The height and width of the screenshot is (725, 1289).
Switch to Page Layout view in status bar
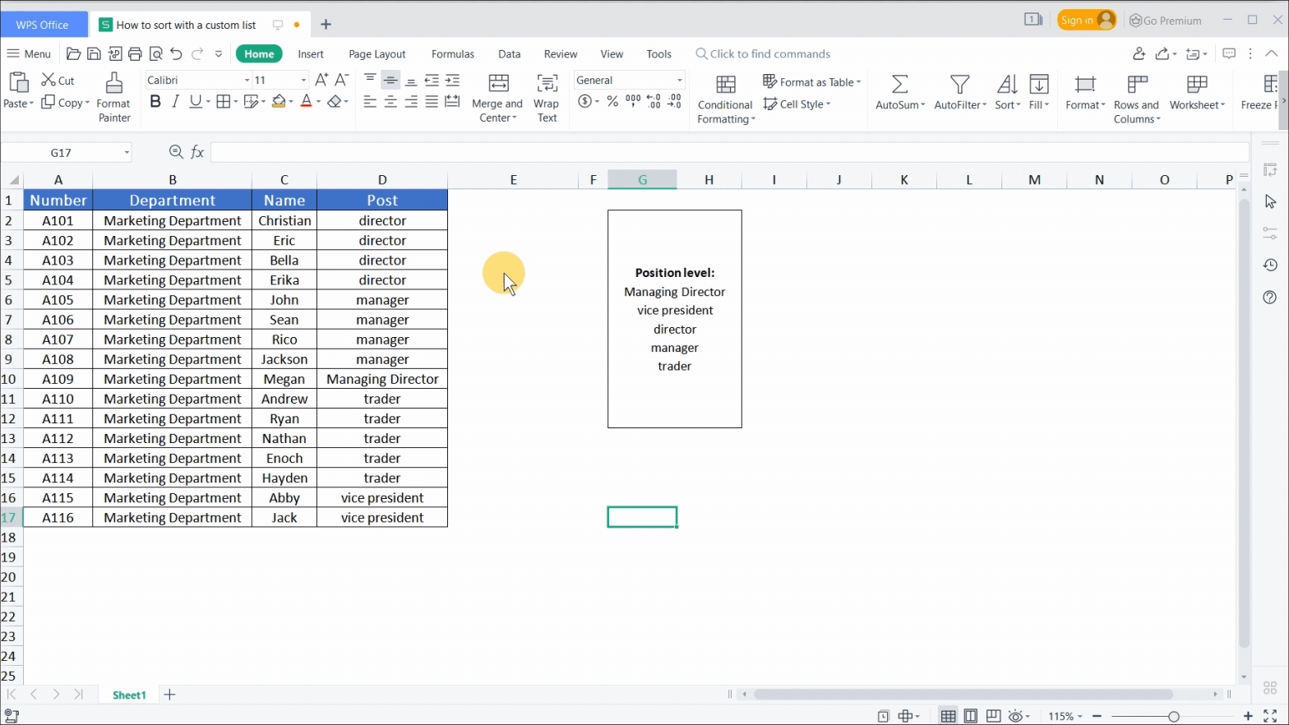971,716
